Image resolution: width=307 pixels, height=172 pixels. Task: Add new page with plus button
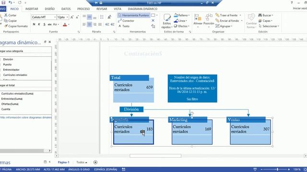(x=95, y=162)
